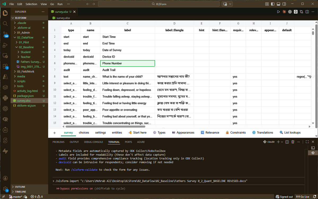Viewport: 318px width, 199px height.
Task: Toggle bottom panel visibility
Action: click(279, 4)
